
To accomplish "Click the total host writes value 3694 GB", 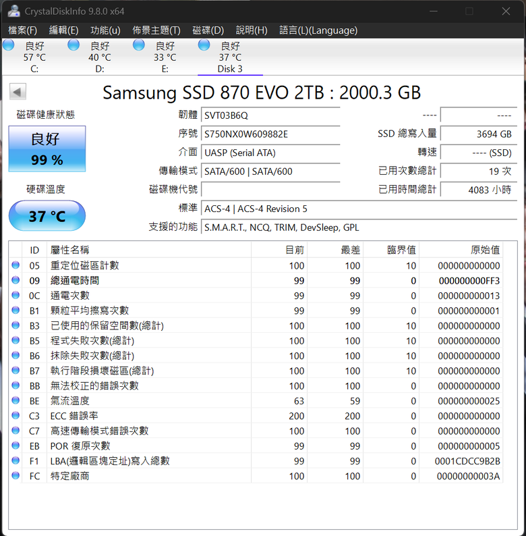I will click(x=479, y=134).
